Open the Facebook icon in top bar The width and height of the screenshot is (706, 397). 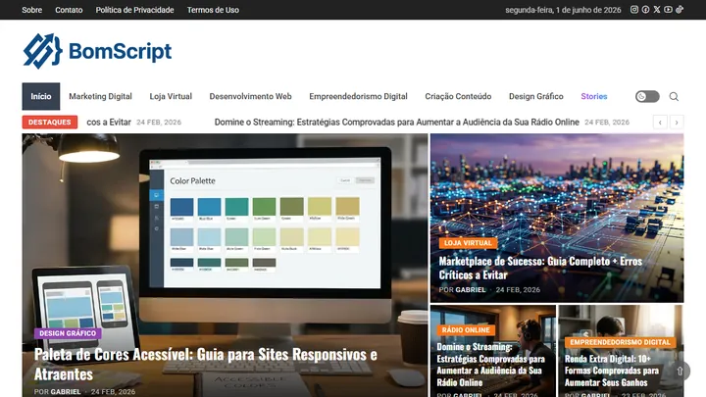(645, 10)
